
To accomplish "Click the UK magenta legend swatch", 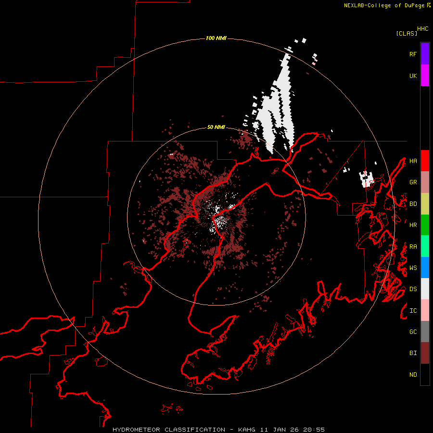I will 425,76.
